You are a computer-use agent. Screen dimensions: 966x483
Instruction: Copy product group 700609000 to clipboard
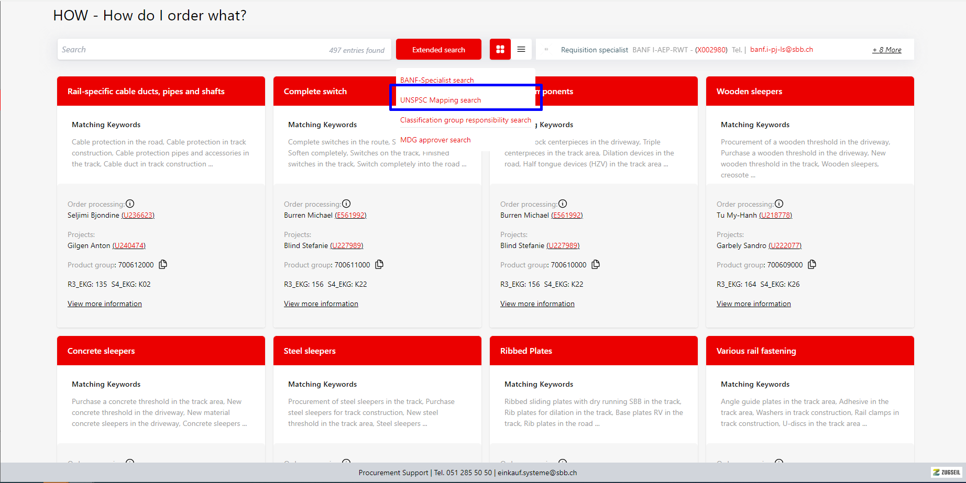(812, 264)
